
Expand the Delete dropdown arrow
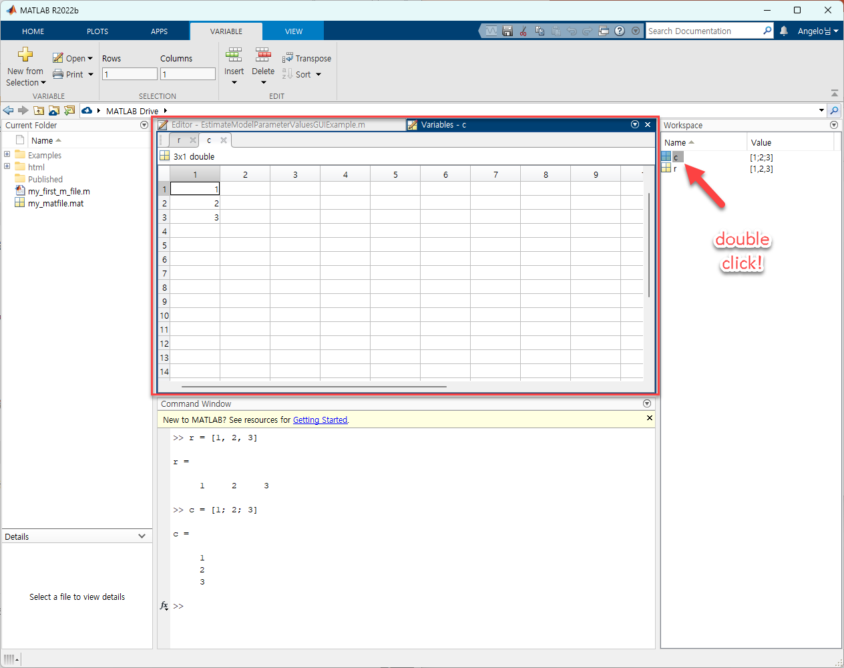tap(263, 83)
